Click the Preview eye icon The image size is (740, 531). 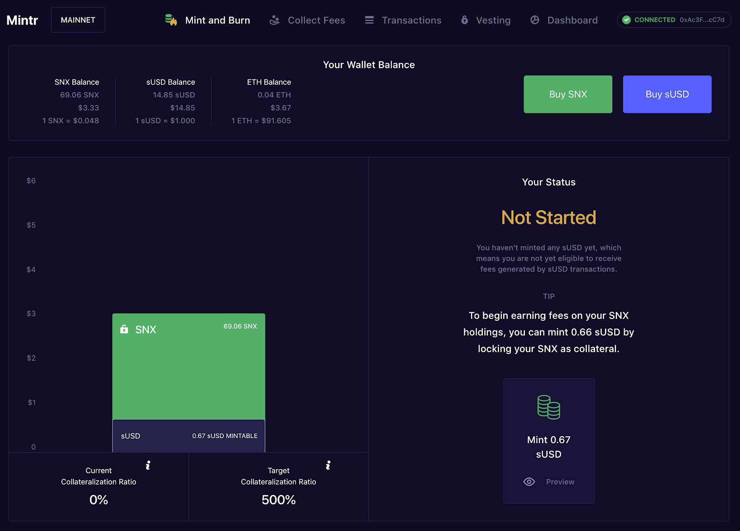click(x=529, y=482)
